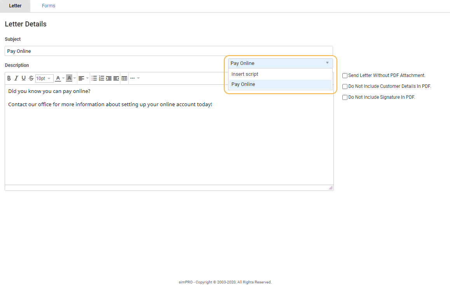Increase indent of paragraph

(109, 78)
